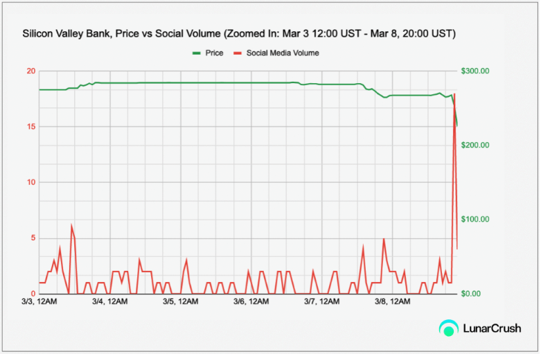Click the x-axis label '3/8, 12AM'

[393, 301]
